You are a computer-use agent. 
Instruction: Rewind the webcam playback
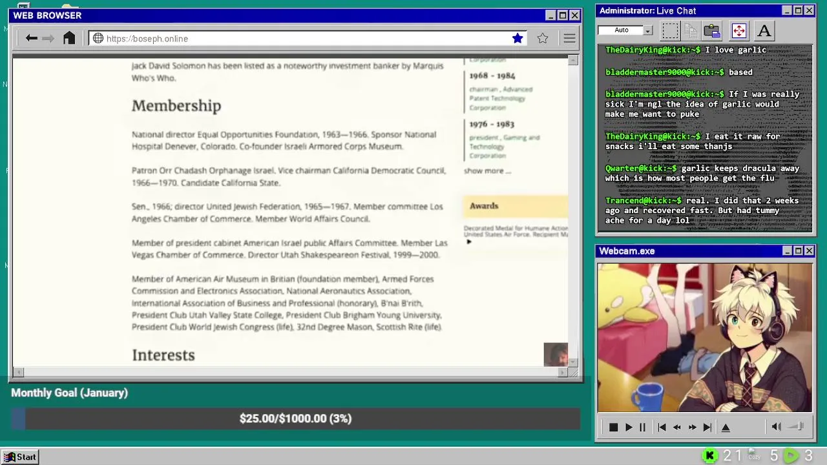(676, 428)
